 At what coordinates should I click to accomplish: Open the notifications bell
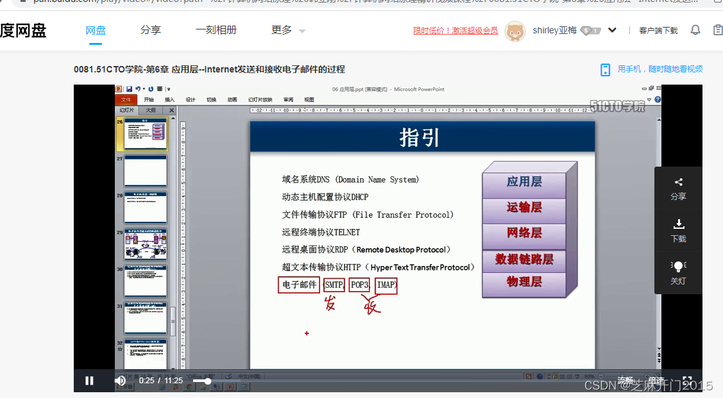[x=695, y=30]
